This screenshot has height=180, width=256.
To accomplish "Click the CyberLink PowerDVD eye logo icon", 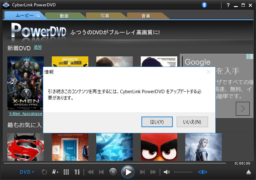I will [6, 5].
